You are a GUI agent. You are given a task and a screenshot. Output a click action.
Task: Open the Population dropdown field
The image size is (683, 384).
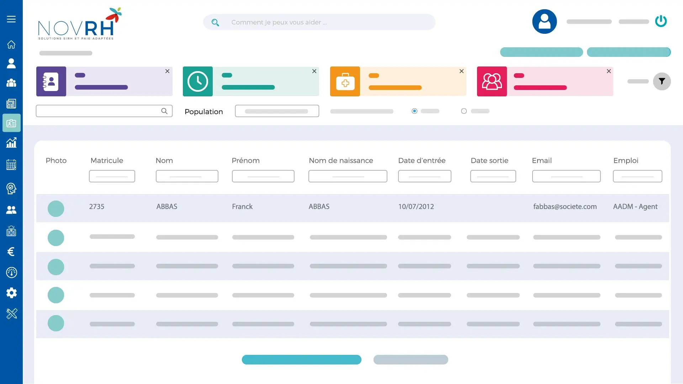coord(277,111)
